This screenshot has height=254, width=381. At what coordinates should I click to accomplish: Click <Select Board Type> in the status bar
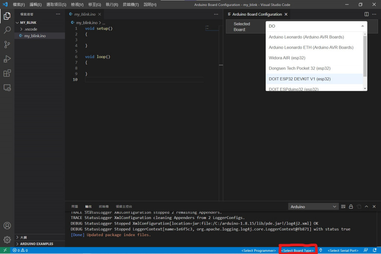point(297,250)
